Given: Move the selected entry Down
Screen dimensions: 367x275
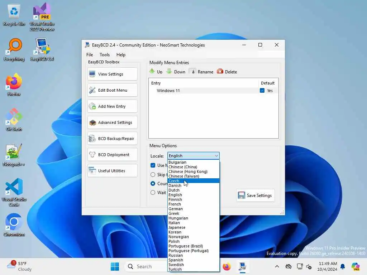Looking at the screenshot, I should click(x=176, y=72).
